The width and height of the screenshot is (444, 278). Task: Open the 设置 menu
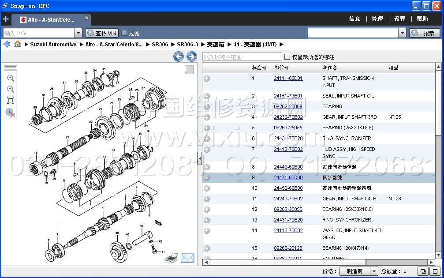coord(399,19)
